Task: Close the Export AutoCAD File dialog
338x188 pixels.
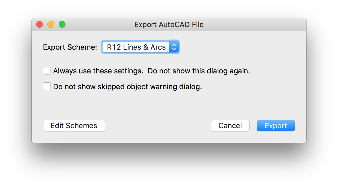Action: (x=39, y=25)
